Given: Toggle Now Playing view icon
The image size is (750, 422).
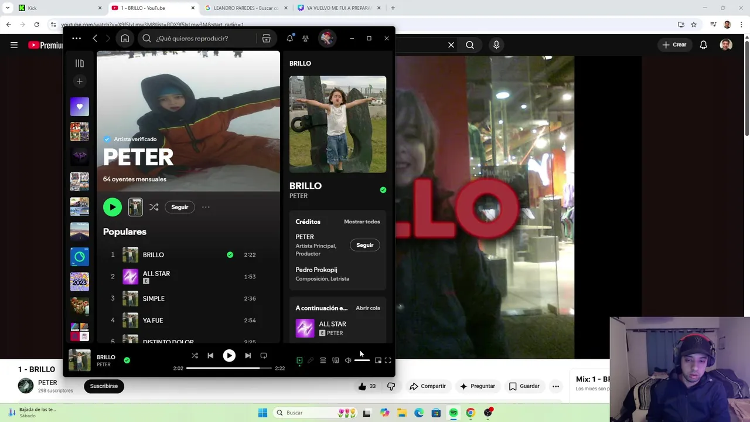Looking at the screenshot, I should (299, 360).
